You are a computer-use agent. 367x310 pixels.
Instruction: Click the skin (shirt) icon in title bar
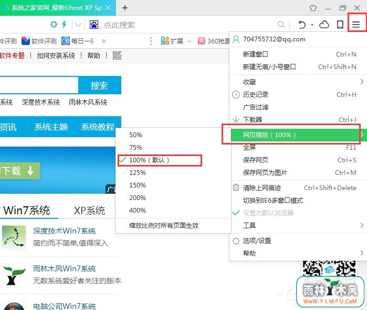click(313, 8)
